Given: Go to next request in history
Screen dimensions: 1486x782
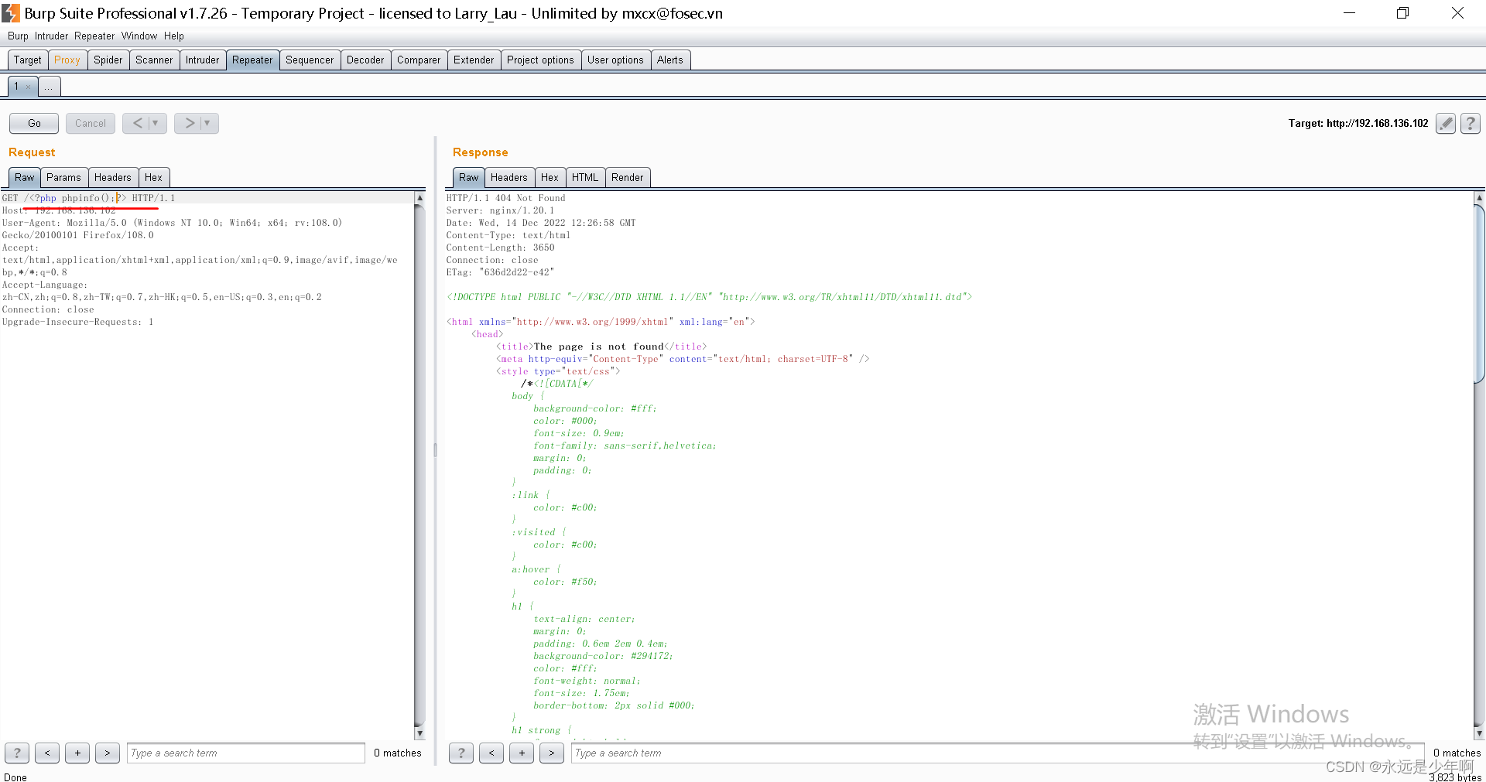Looking at the screenshot, I should pos(189,123).
